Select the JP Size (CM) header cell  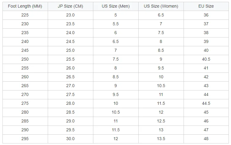(x=70, y=6)
